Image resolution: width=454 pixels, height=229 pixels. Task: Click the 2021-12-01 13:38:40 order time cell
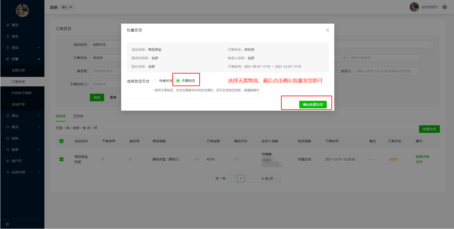click(341, 159)
